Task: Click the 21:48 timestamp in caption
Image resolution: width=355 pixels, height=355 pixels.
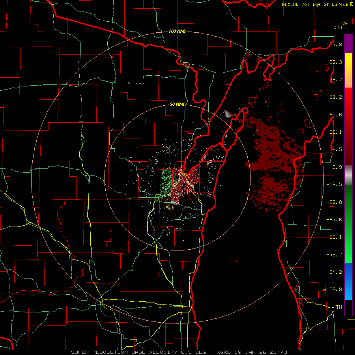Action: point(280,352)
